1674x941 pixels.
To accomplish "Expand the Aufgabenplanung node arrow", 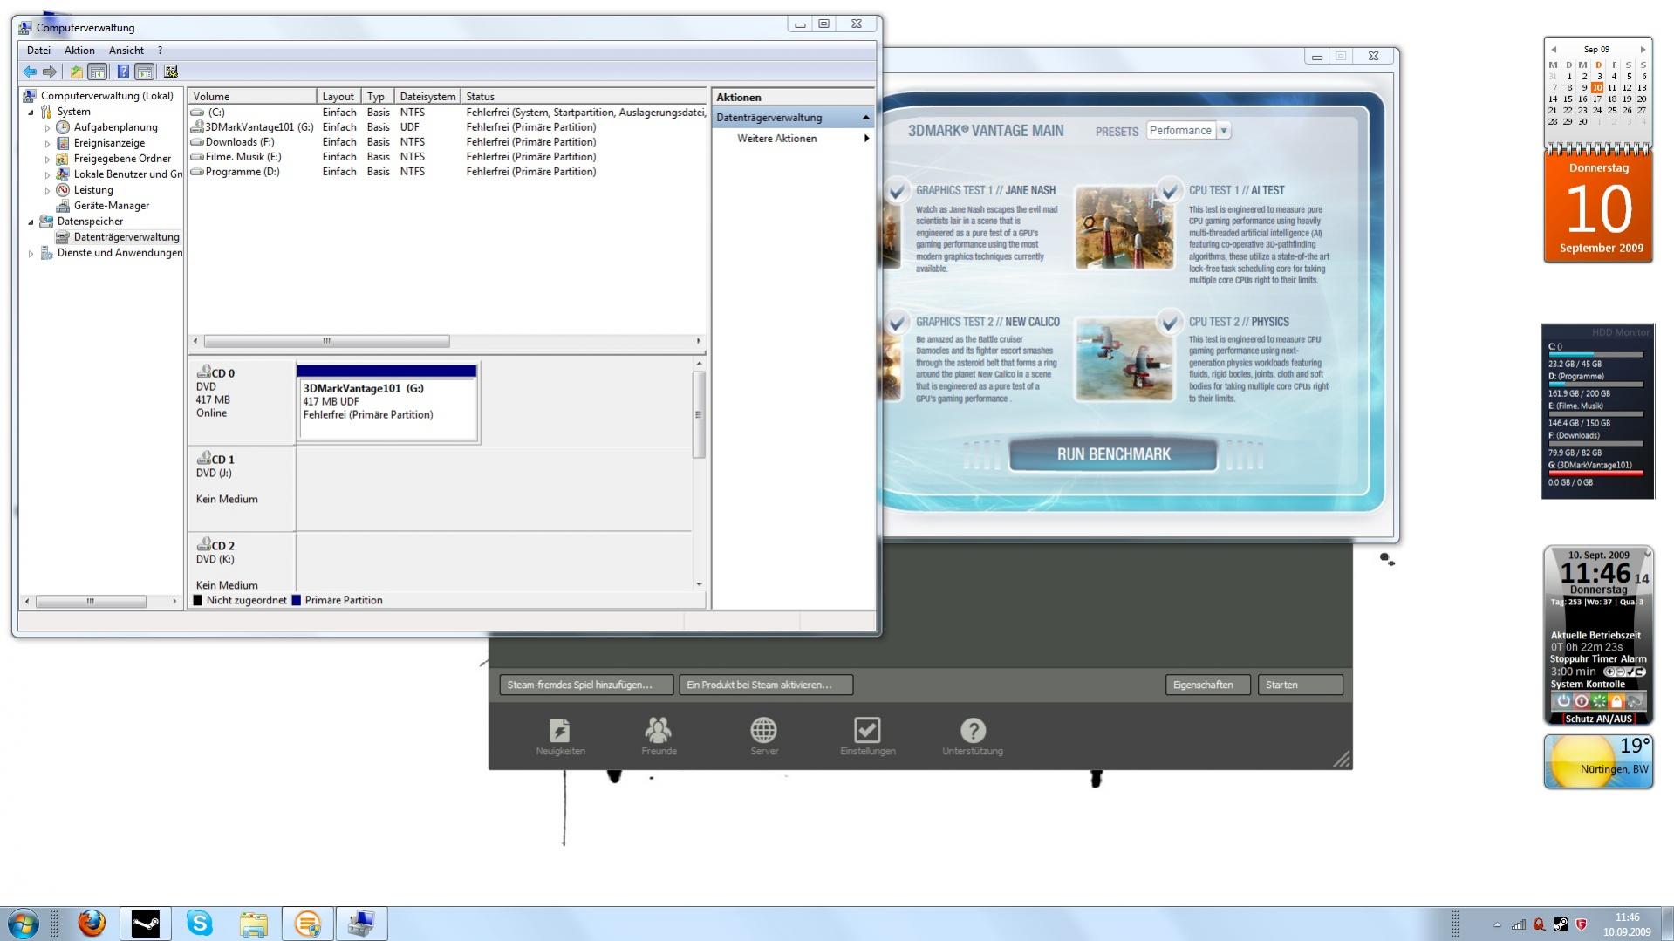I will 47,127.
